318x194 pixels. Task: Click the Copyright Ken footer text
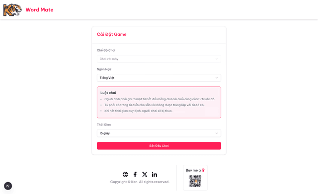click(140, 182)
